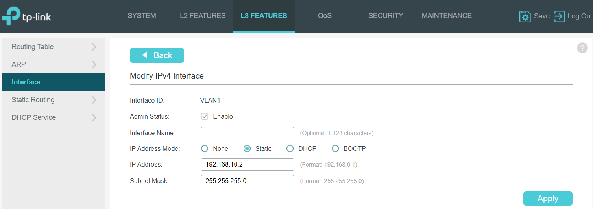The image size is (593, 209).
Task: Toggle the Admin Status Enable checkbox
Action: point(205,116)
